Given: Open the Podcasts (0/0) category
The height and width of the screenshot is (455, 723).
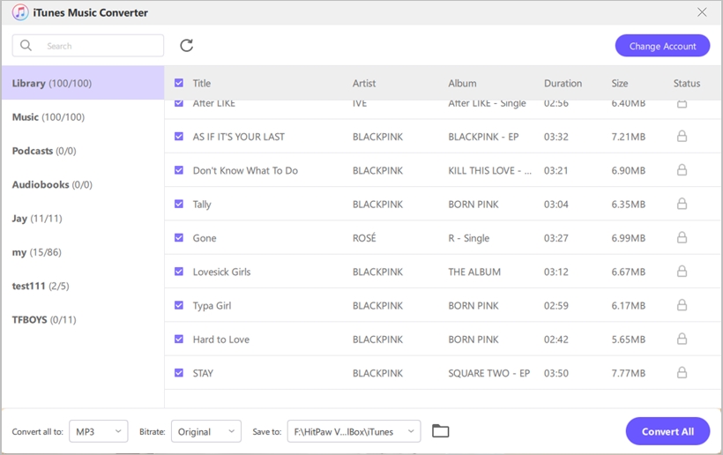Looking at the screenshot, I should point(83,151).
